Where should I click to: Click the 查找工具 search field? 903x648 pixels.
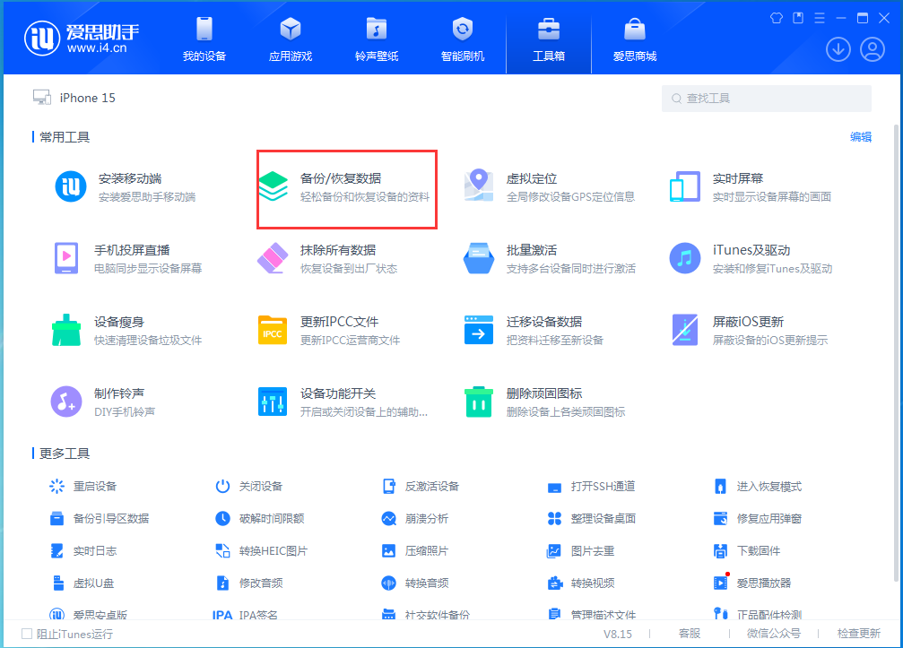(766, 98)
